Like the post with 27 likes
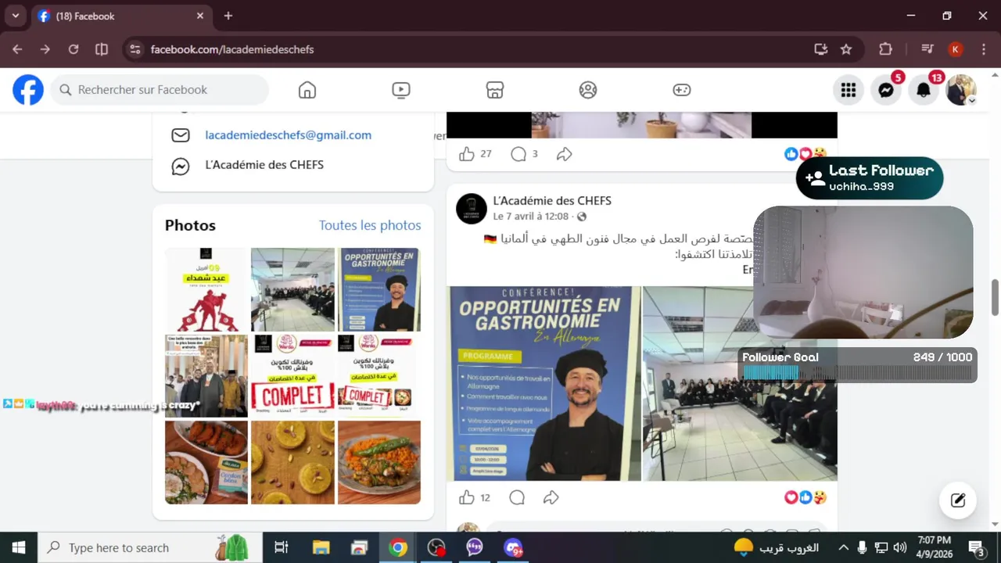Image resolution: width=1001 pixels, height=563 pixels. (467, 154)
